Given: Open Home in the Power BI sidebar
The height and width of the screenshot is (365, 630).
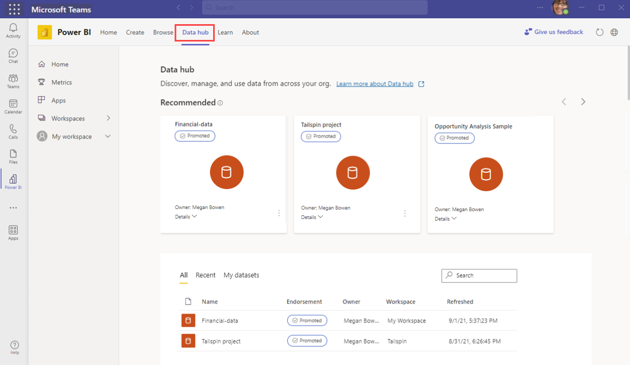Looking at the screenshot, I should click(x=59, y=64).
